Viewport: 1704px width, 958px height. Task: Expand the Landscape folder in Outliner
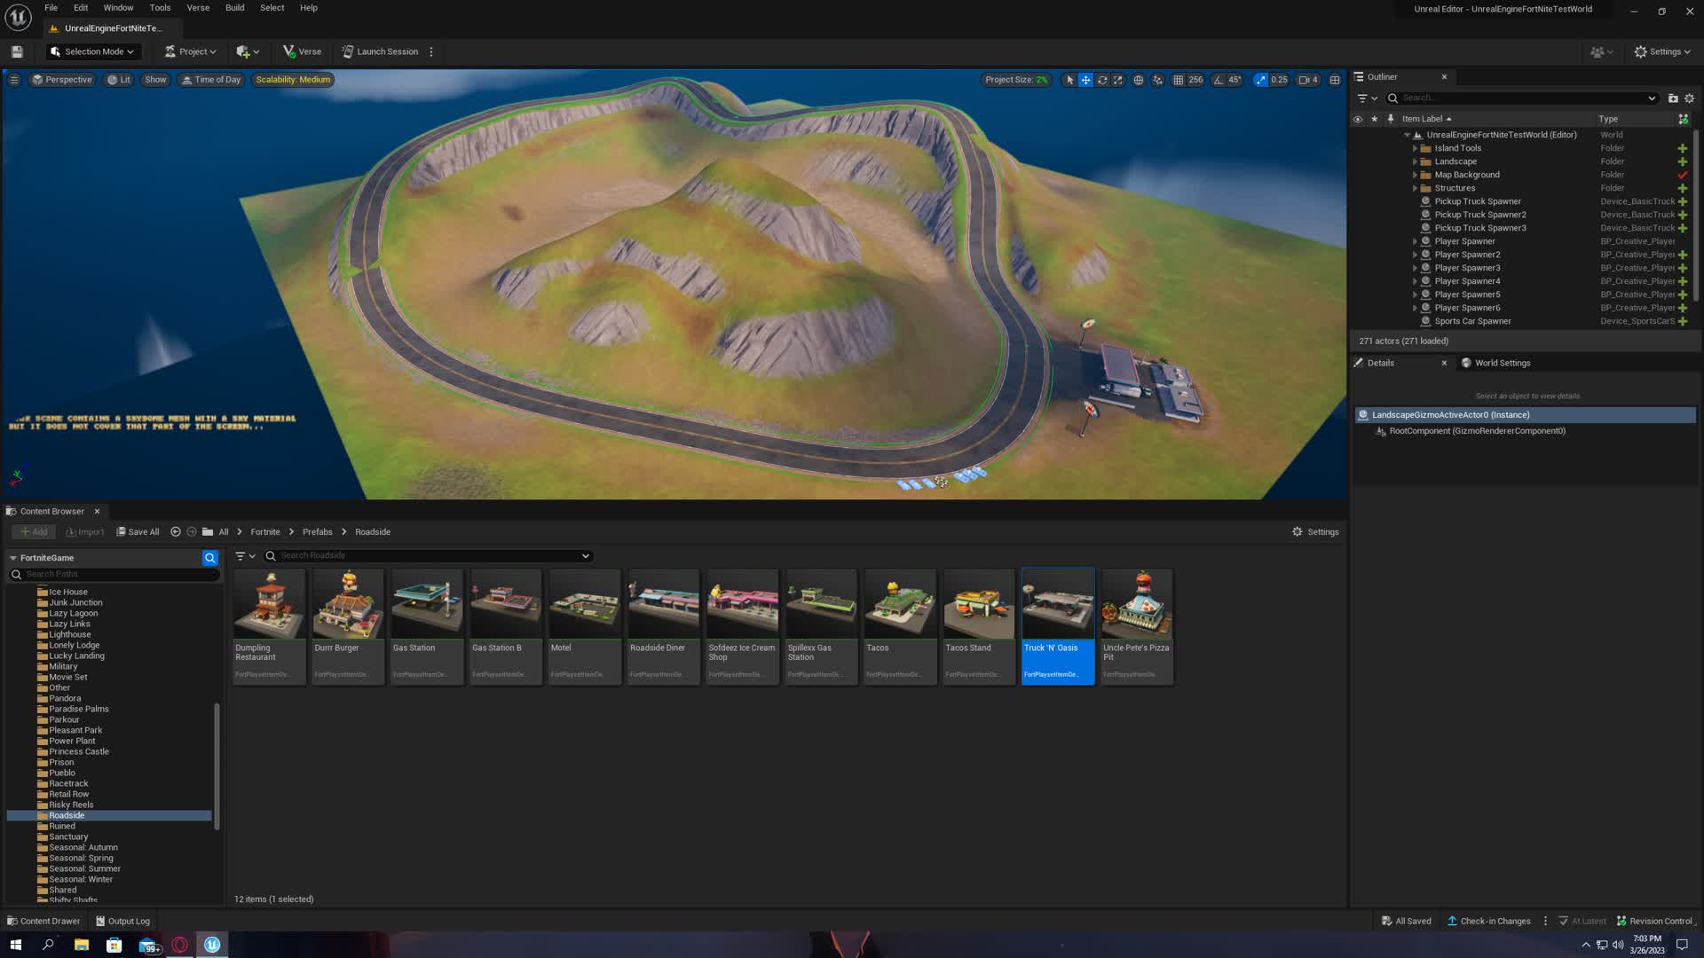(x=1415, y=161)
